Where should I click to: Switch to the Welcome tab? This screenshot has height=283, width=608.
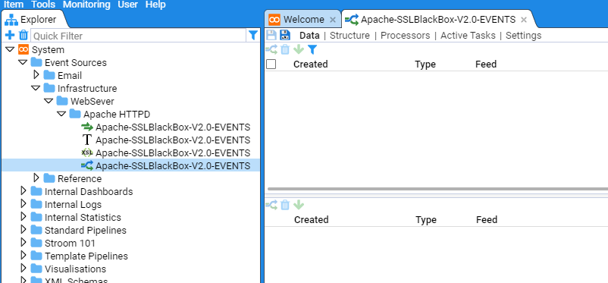tap(303, 20)
